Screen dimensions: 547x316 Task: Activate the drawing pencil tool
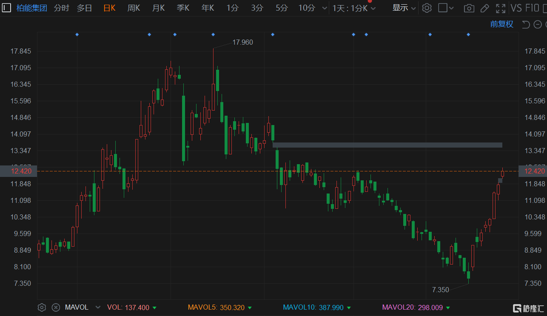[x=484, y=8]
